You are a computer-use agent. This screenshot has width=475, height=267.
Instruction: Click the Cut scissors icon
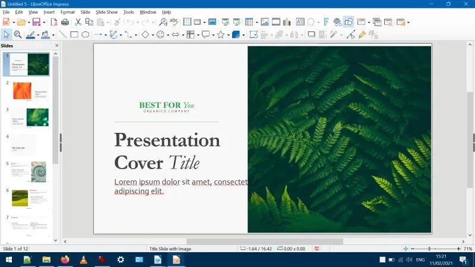(x=77, y=22)
